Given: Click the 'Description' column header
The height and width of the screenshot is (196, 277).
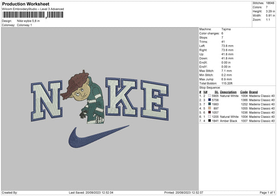Looking at the screenshot, I should click(x=228, y=92).
